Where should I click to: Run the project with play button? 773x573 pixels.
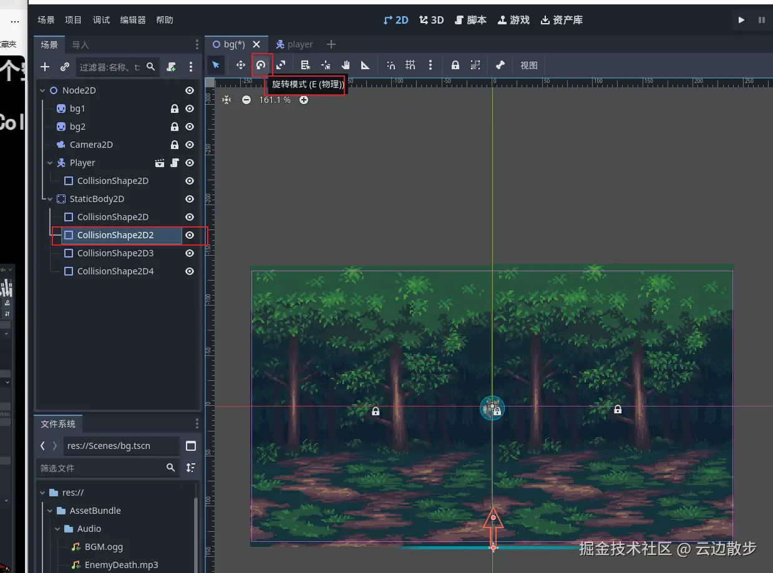[x=741, y=20]
